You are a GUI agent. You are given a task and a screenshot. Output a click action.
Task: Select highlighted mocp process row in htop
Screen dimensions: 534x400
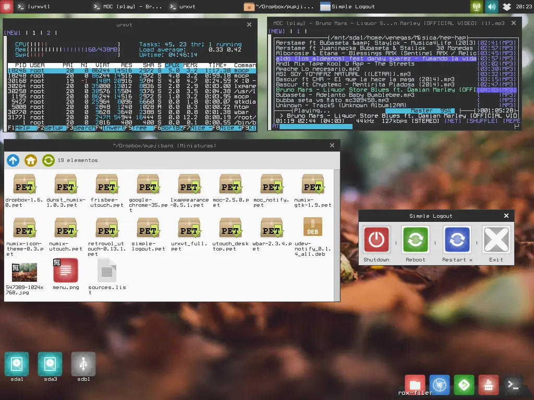(x=132, y=70)
